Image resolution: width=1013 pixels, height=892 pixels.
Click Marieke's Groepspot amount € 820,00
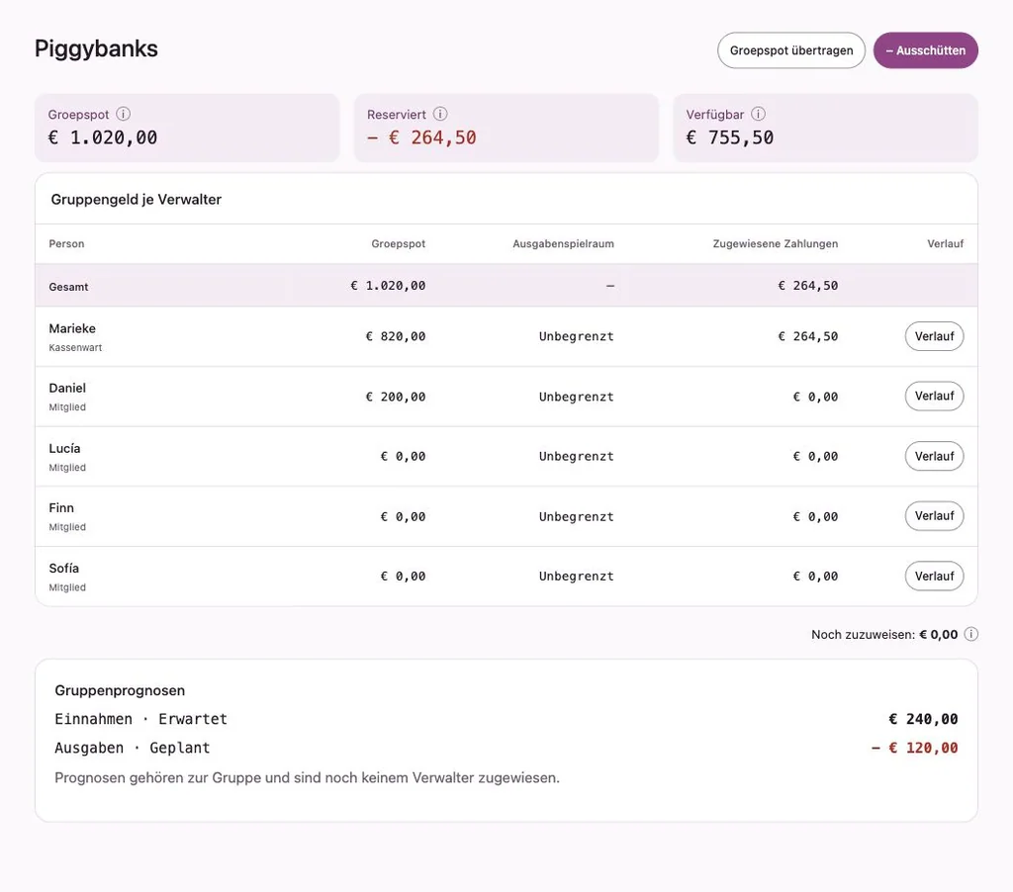pos(396,336)
